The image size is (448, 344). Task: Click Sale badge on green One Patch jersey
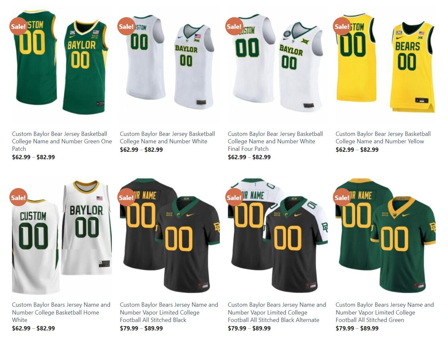point(18,26)
